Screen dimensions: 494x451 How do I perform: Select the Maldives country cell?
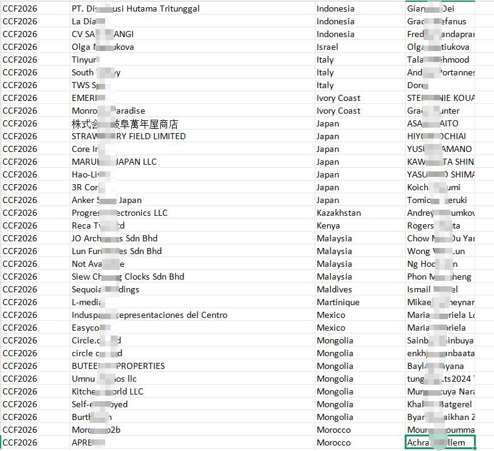pos(334,289)
